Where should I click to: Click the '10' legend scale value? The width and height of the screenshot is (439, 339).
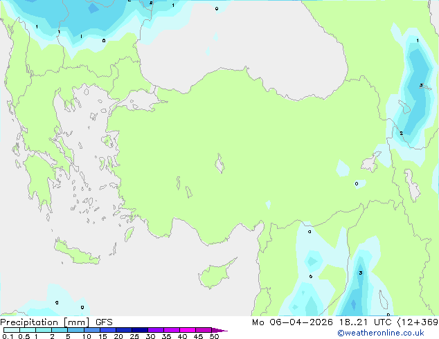[x=87, y=336]
